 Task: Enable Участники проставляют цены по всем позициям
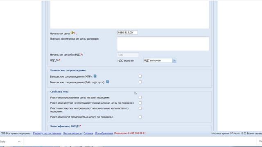[140, 97]
